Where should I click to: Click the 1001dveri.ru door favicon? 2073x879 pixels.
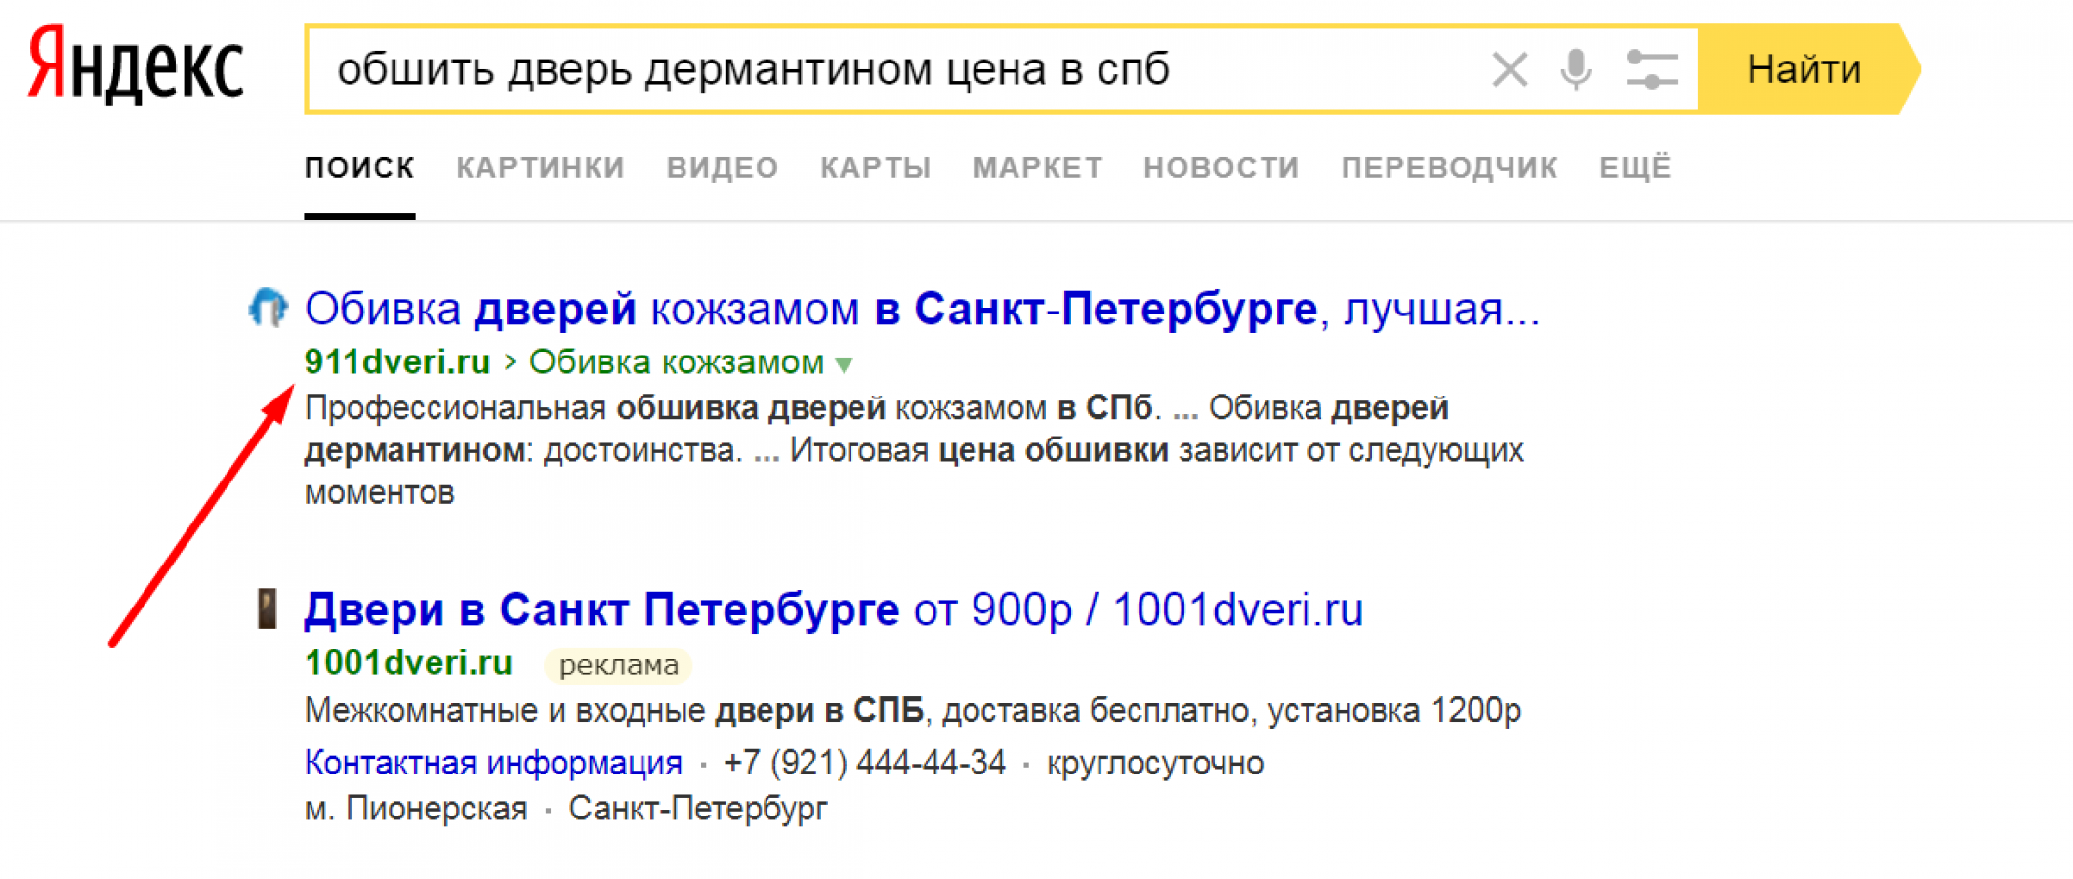(x=267, y=608)
